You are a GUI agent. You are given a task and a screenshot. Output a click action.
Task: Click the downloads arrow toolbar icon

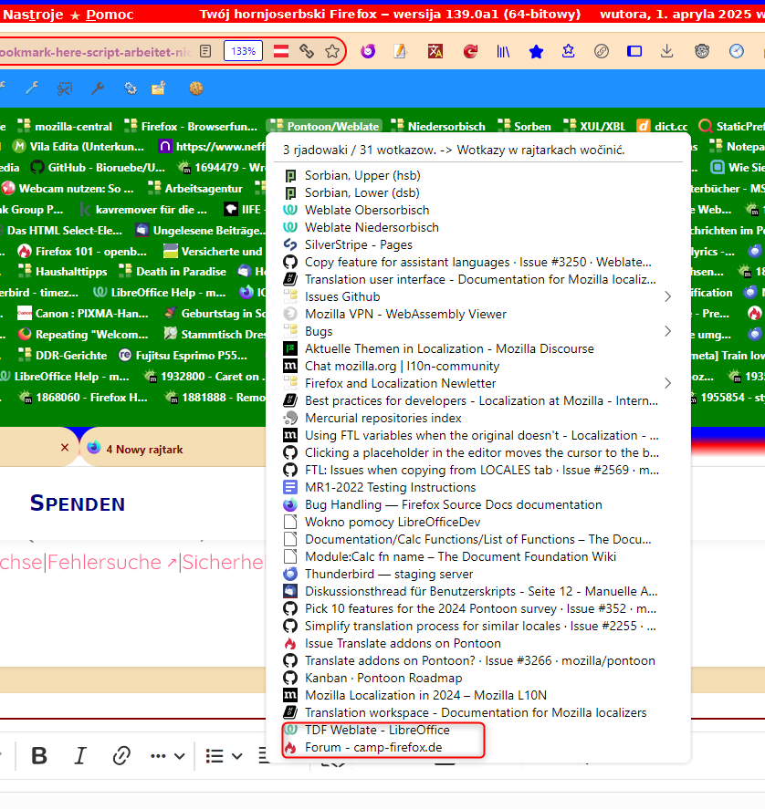coord(667,51)
